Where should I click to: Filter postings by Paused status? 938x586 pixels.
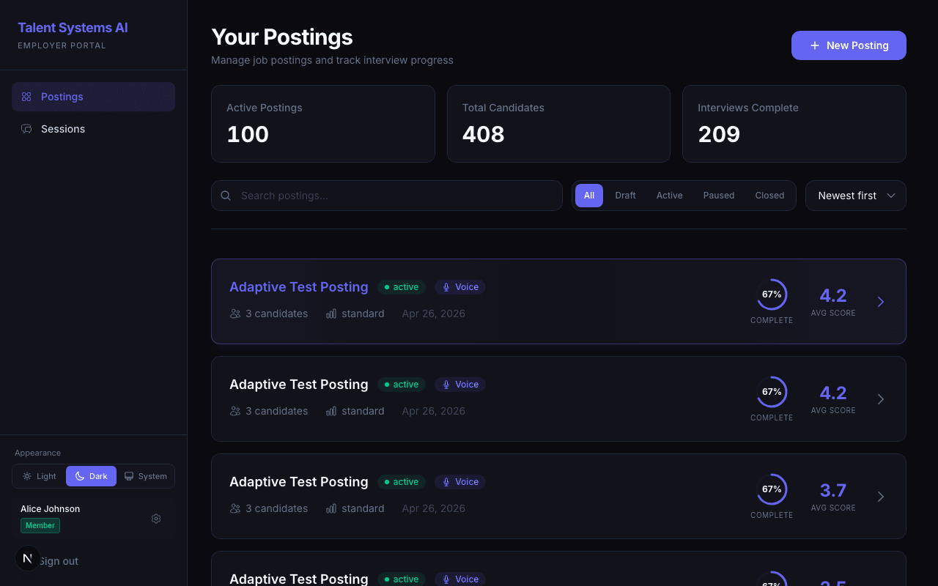click(719, 196)
